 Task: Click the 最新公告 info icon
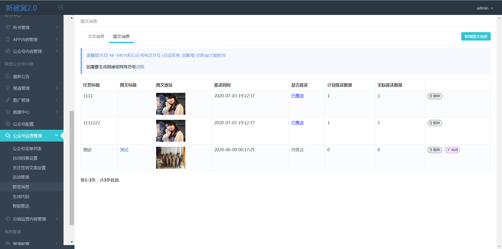click(x=8, y=76)
